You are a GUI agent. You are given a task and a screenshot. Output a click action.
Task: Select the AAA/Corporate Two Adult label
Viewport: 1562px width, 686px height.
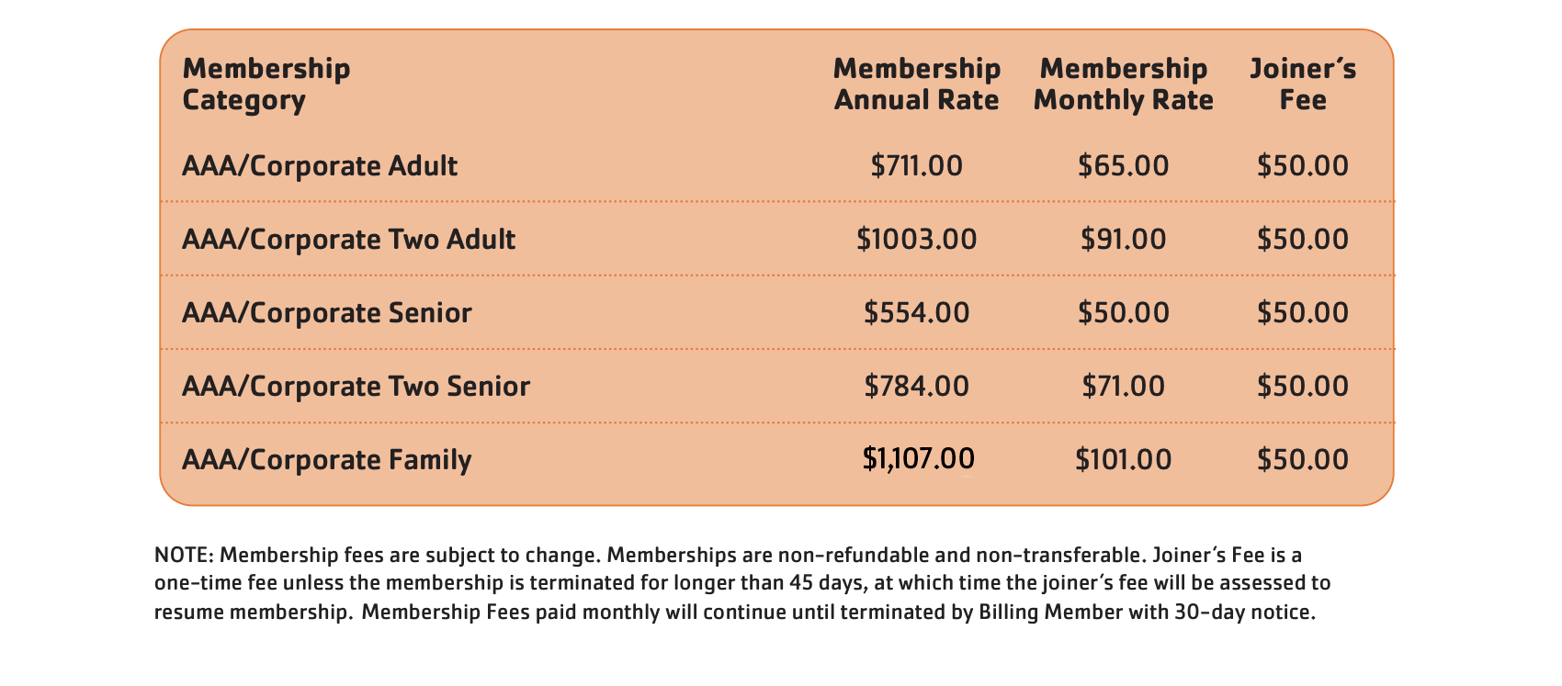click(348, 240)
